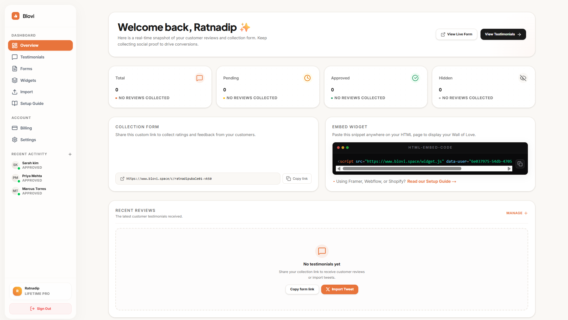Screen dimensions: 568x320
Task: Sign out of the account
Action: coord(40,309)
